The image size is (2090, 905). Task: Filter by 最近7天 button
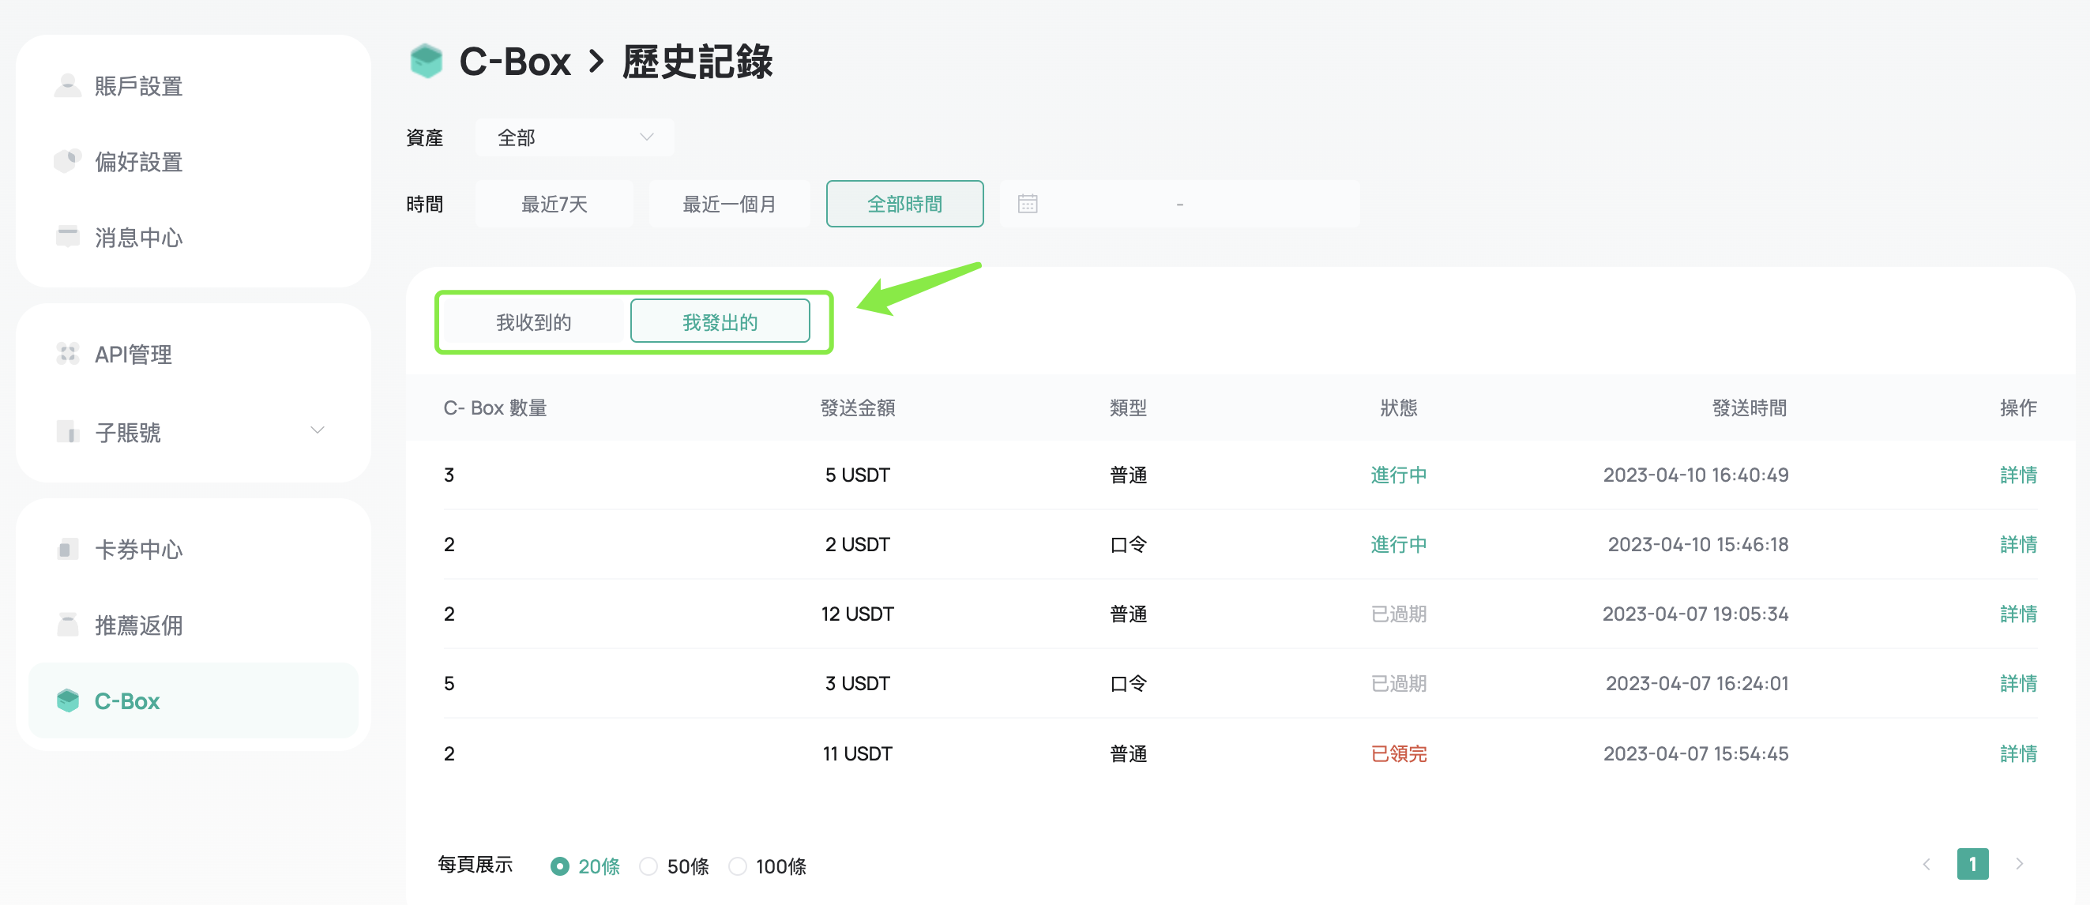tap(554, 204)
